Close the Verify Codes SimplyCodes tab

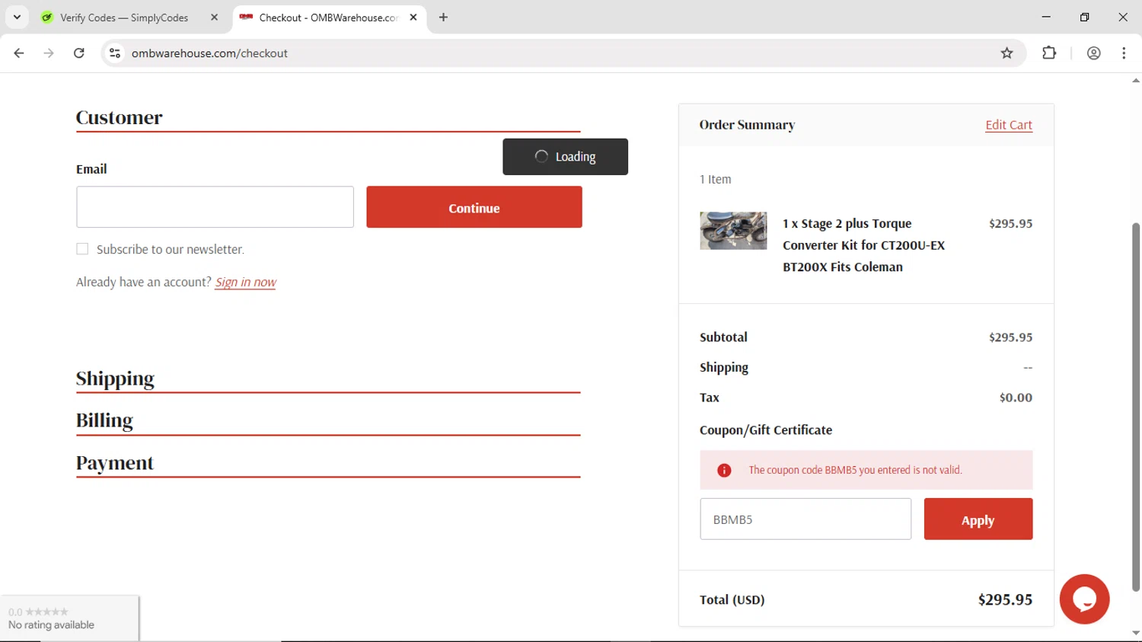tap(214, 17)
